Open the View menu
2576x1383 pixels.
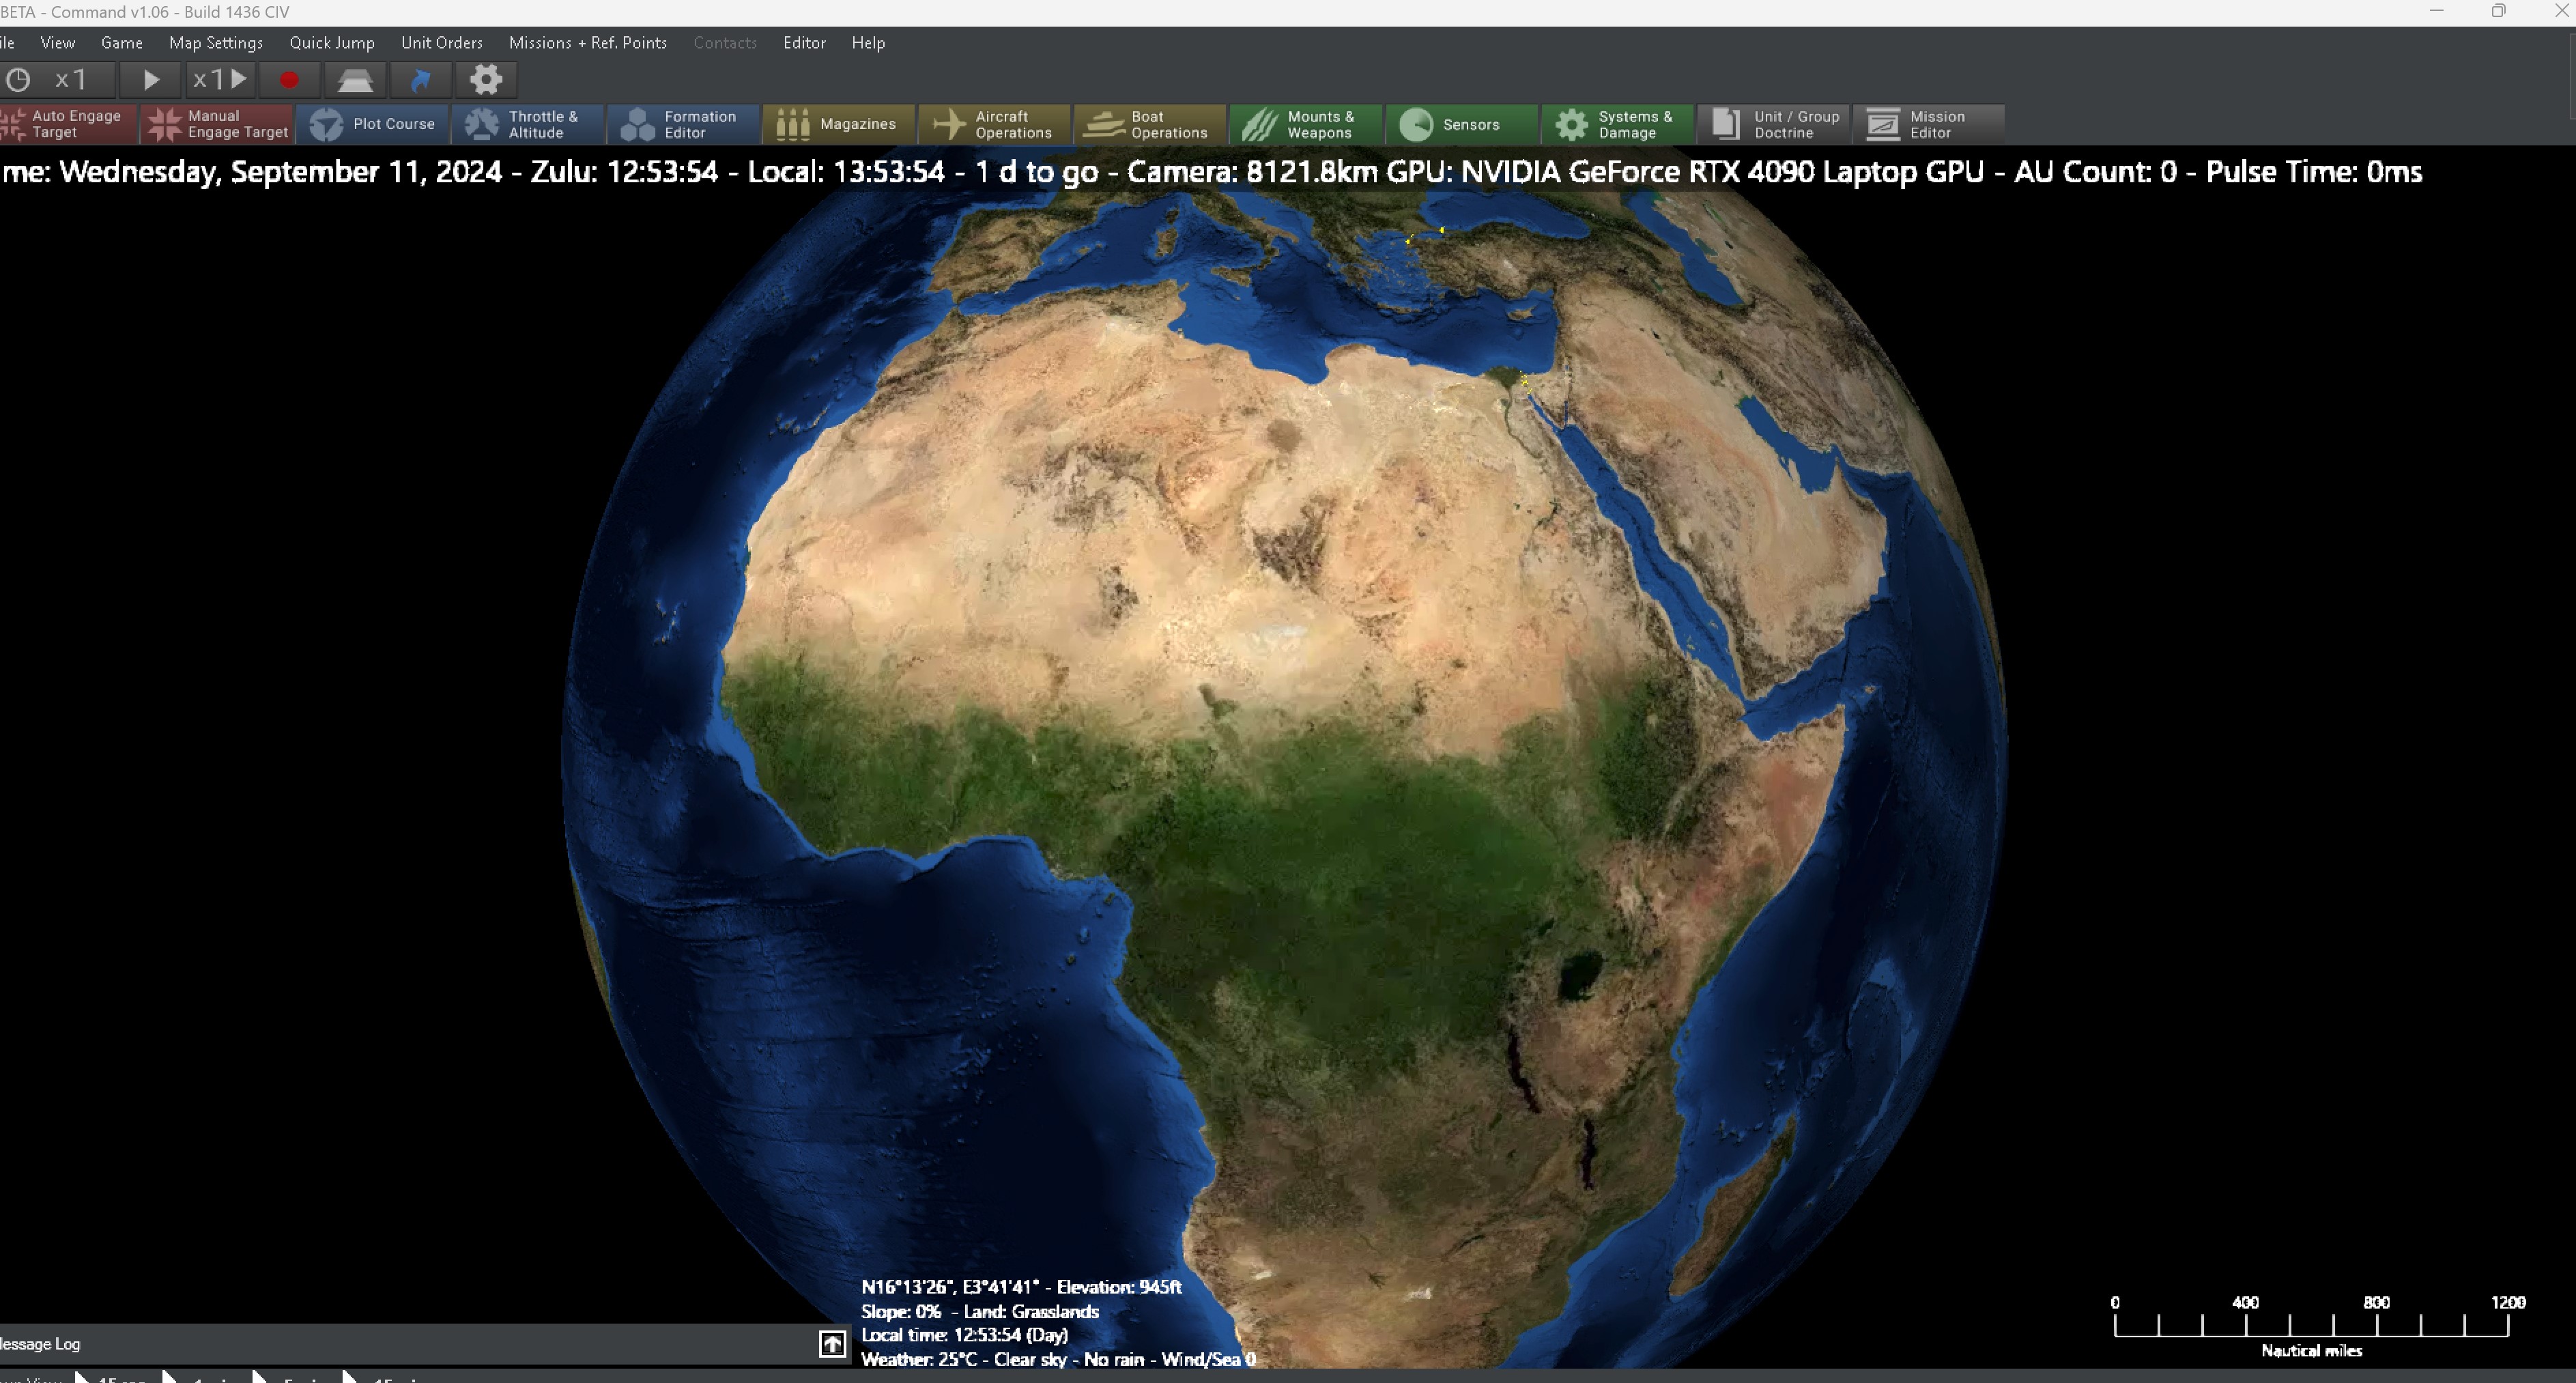tap(57, 43)
